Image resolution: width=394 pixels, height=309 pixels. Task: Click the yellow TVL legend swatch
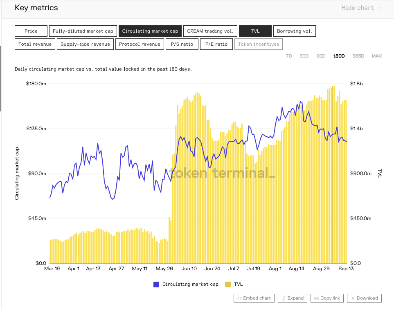click(228, 285)
